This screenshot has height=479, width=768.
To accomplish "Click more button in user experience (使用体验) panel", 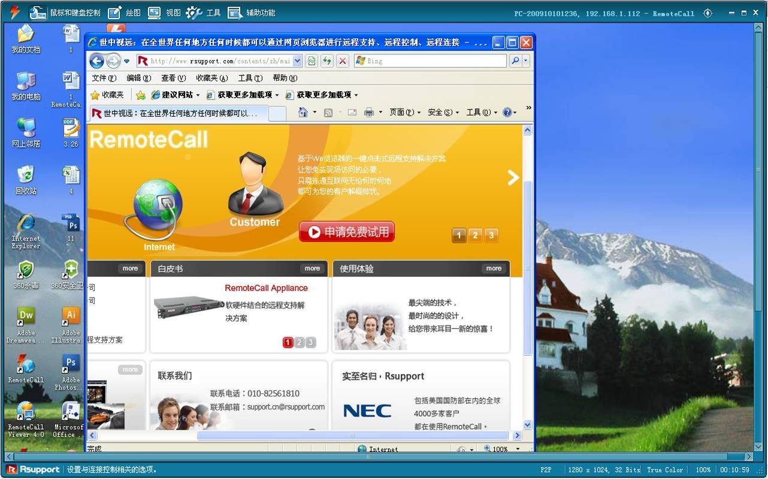I will [x=494, y=268].
